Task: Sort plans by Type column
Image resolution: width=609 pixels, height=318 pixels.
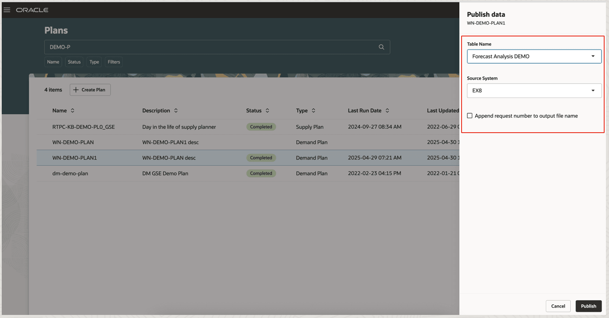Action: (x=313, y=111)
